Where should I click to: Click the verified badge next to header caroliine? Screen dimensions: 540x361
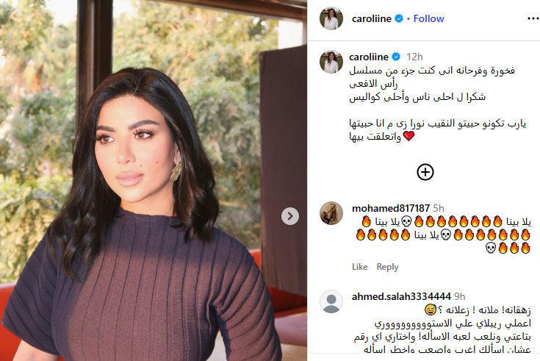coord(399,18)
